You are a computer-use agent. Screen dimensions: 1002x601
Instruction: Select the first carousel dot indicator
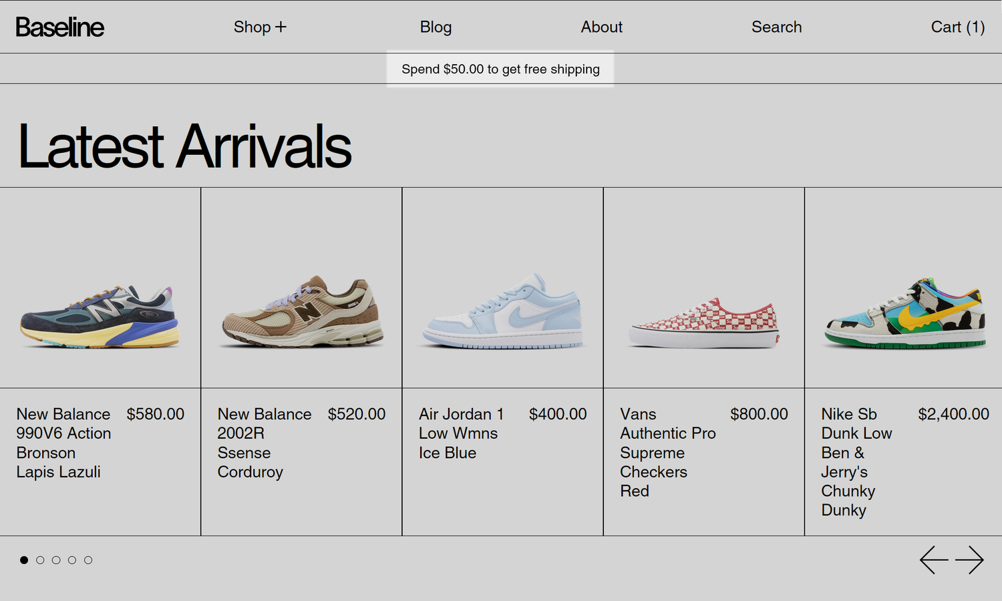tap(23, 560)
